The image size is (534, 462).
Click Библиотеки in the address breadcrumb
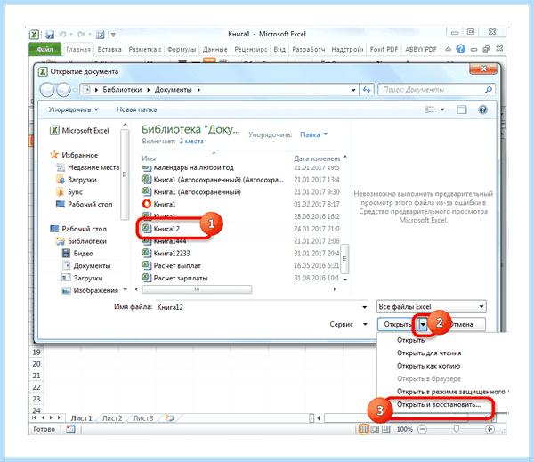point(122,90)
